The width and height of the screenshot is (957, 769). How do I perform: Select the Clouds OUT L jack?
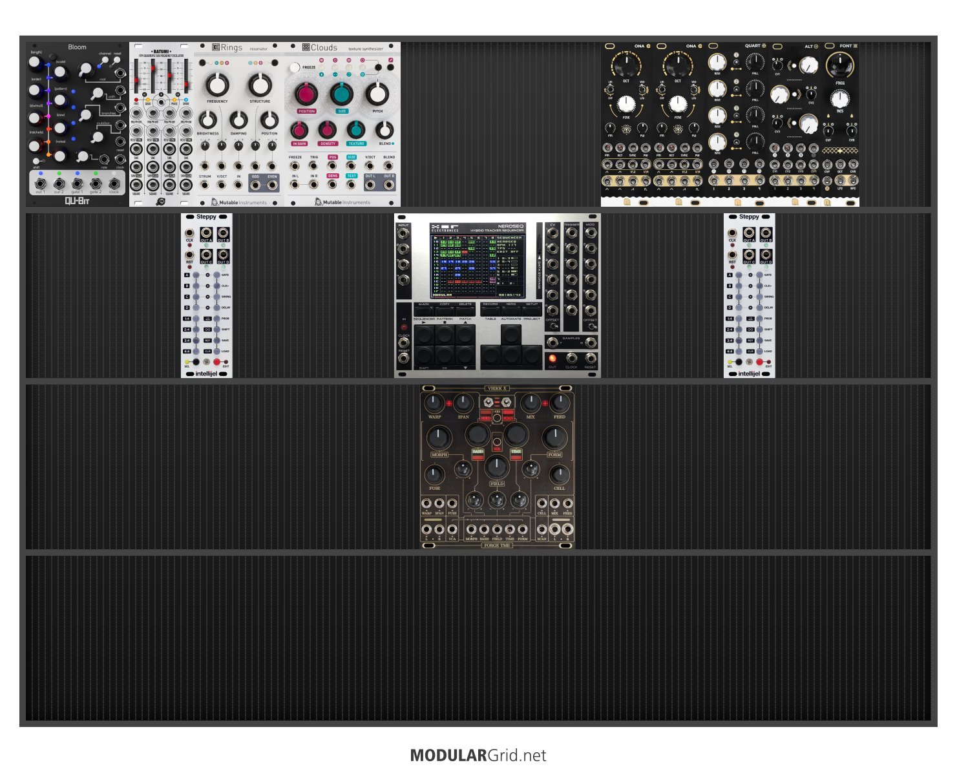(x=370, y=185)
